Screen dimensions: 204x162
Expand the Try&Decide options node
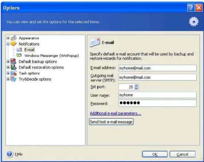(8, 79)
